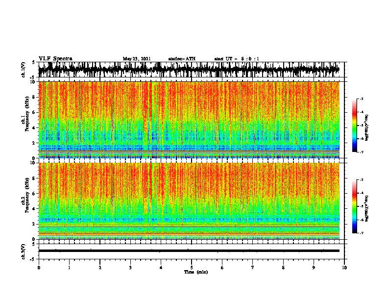
Task: Click the time axis tick label "7"
Action: [x=253, y=268]
